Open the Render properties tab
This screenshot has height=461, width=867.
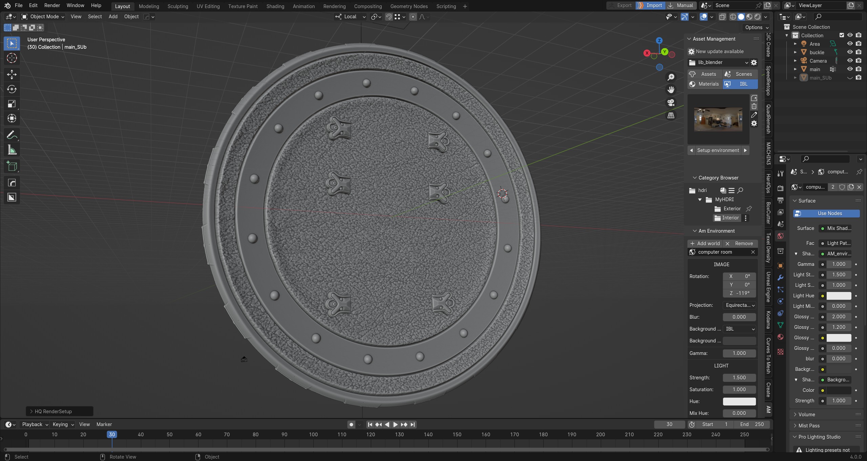[x=780, y=188]
